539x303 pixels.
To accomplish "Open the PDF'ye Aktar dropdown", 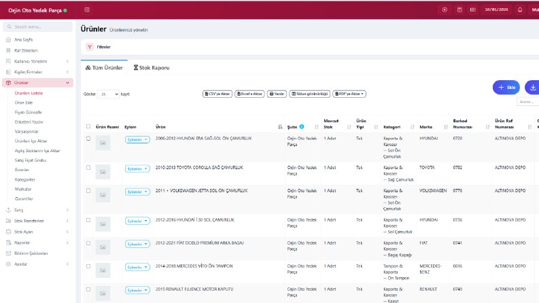I will point(349,94).
